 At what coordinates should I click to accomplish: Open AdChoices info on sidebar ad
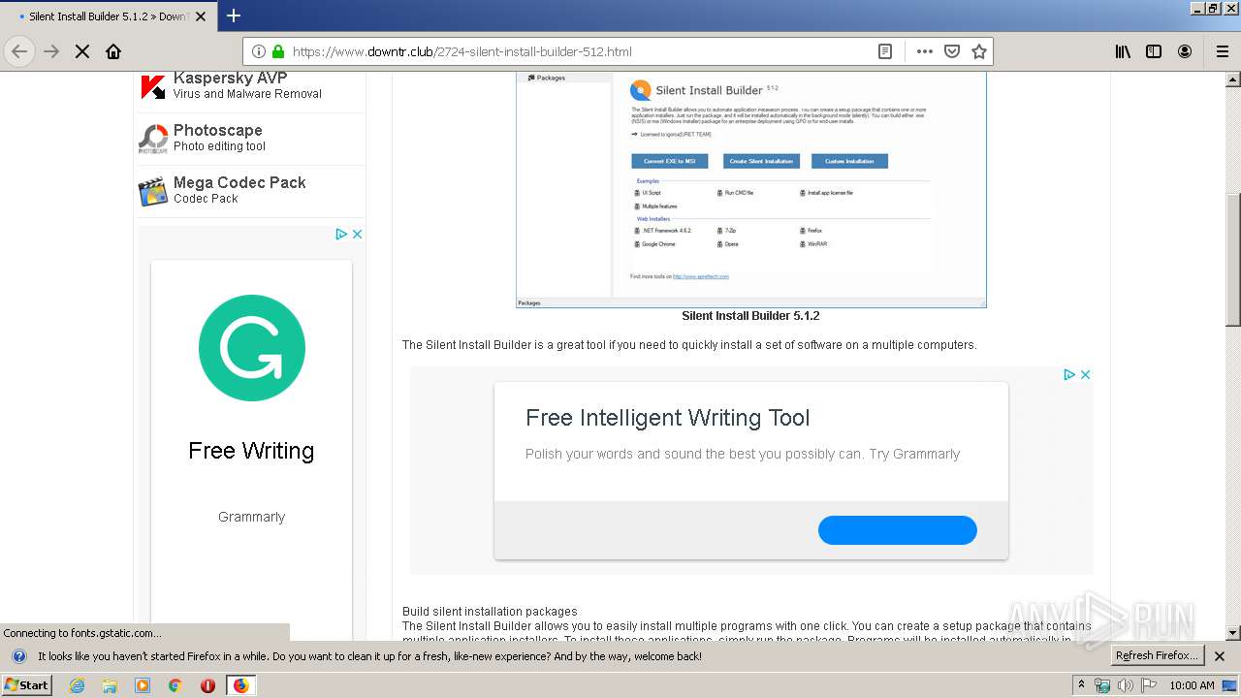[x=341, y=234]
